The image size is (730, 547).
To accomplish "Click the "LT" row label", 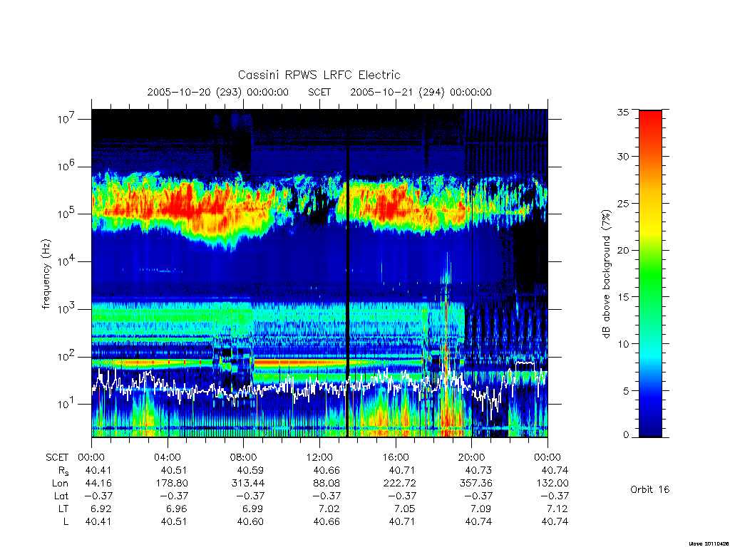I will 63,509.
